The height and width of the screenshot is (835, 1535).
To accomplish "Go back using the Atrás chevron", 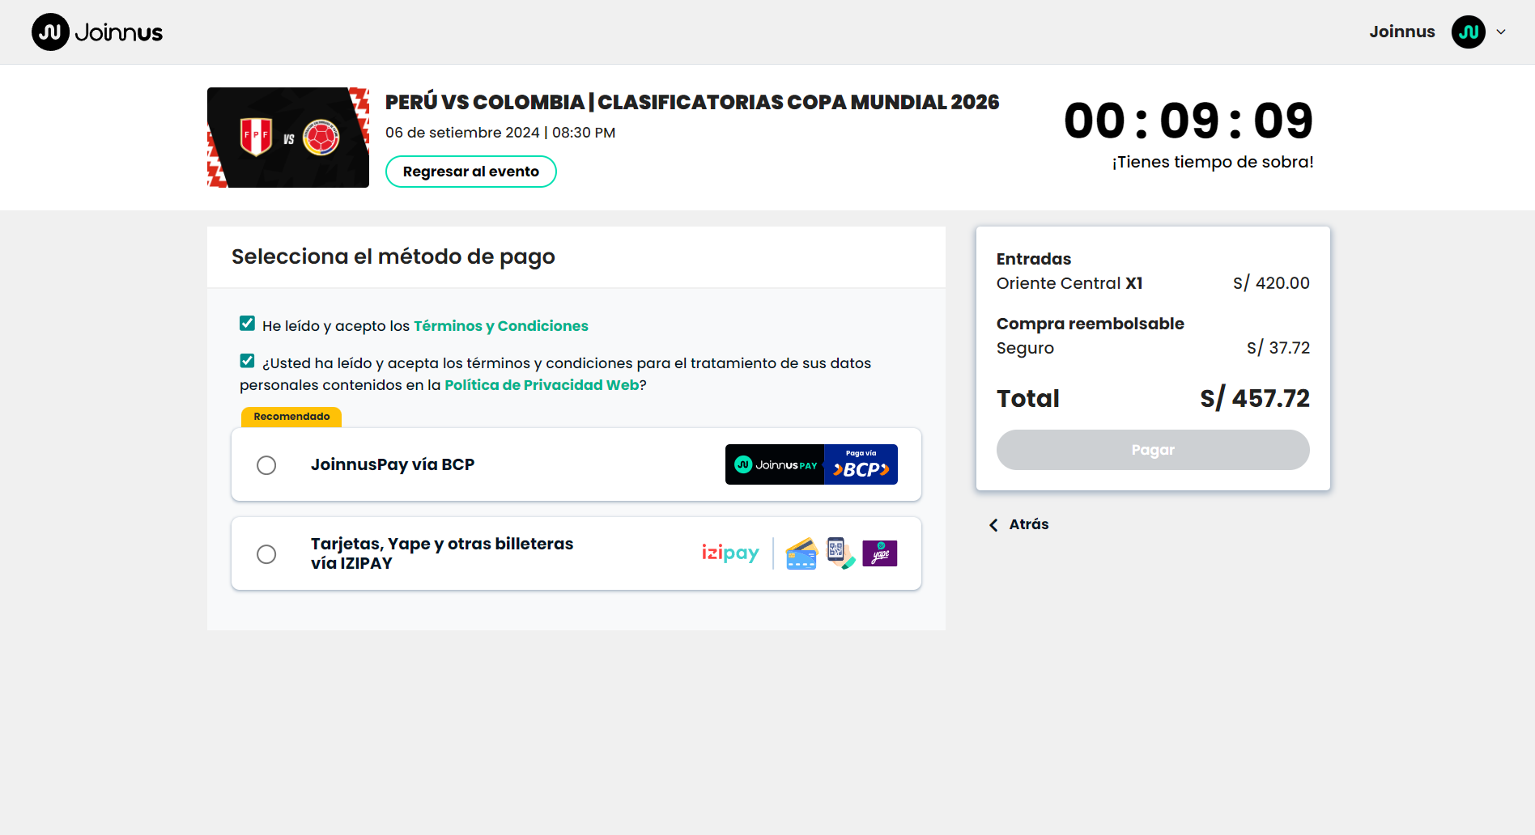I will tap(993, 525).
